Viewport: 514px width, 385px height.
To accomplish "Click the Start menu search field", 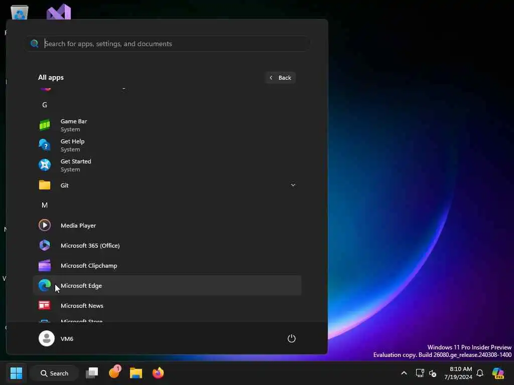I will click(x=168, y=44).
